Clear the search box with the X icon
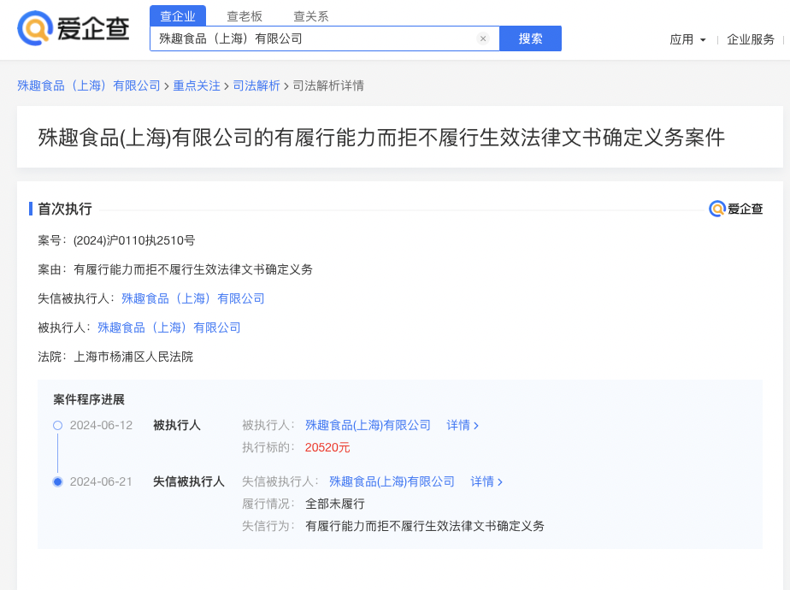 pyautogui.click(x=483, y=38)
